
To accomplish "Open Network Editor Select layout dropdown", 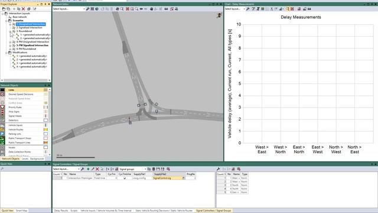I will coord(69,9).
